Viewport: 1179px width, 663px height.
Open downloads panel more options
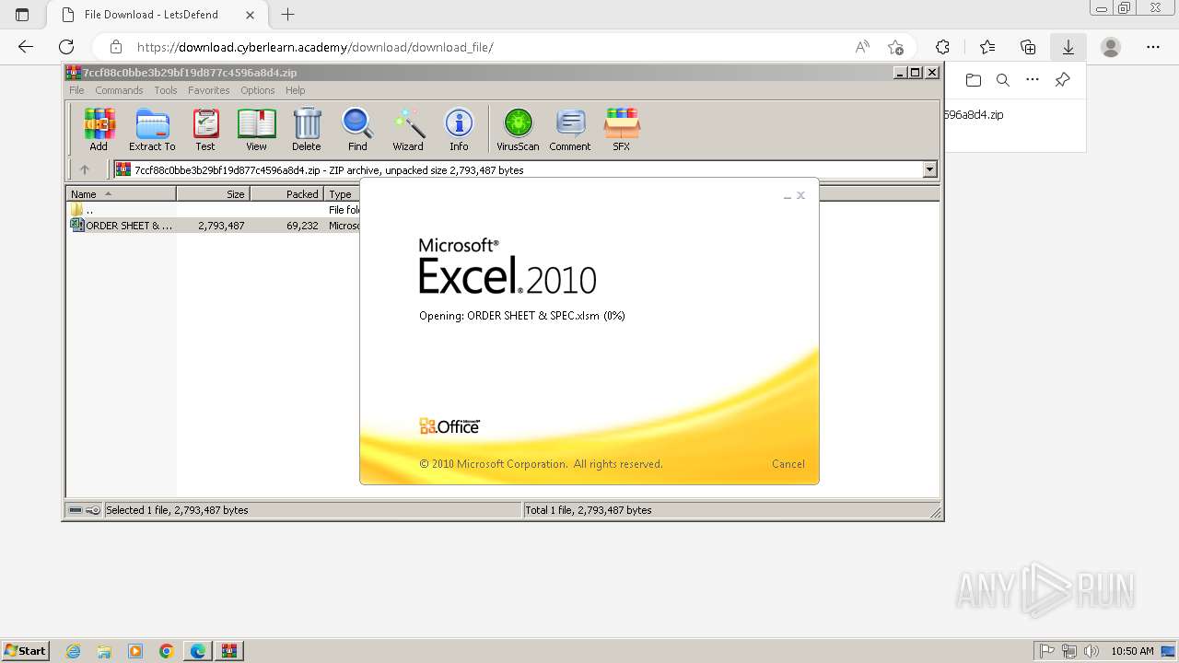(1033, 80)
